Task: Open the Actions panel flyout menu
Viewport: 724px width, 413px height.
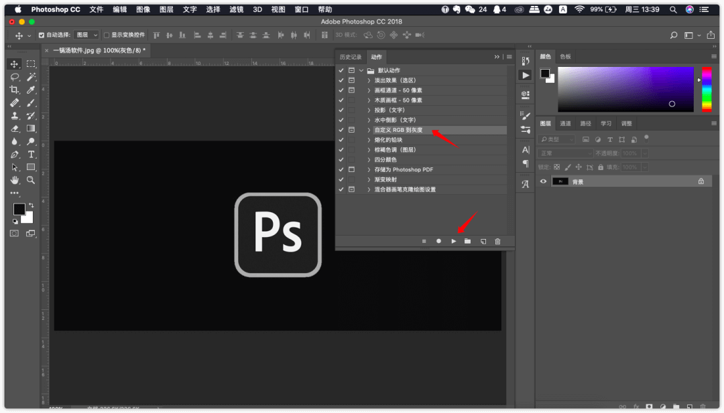Action: (509, 57)
